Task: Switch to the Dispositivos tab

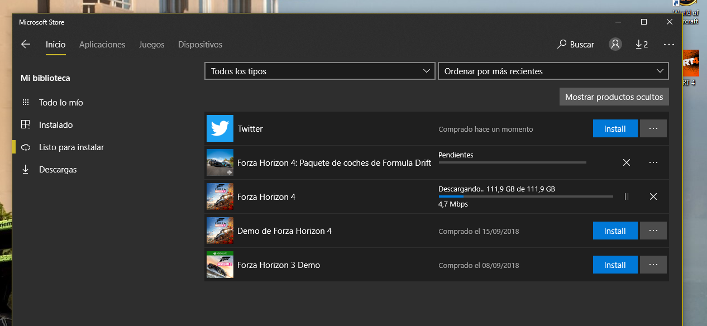Action: tap(200, 45)
